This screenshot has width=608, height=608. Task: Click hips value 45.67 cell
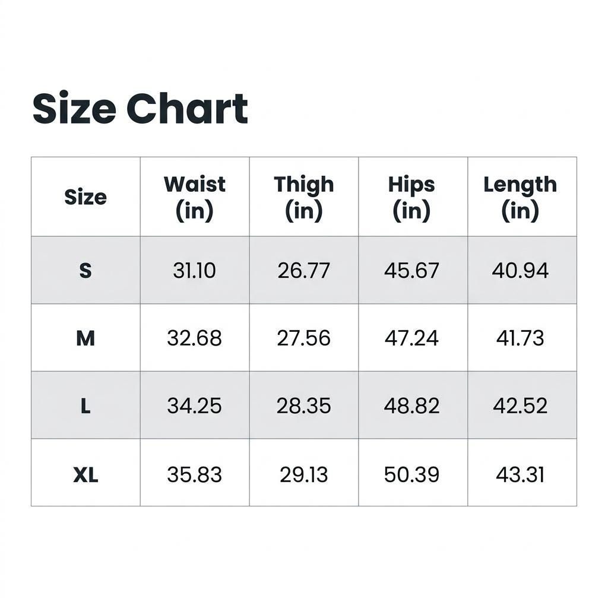coord(412,270)
